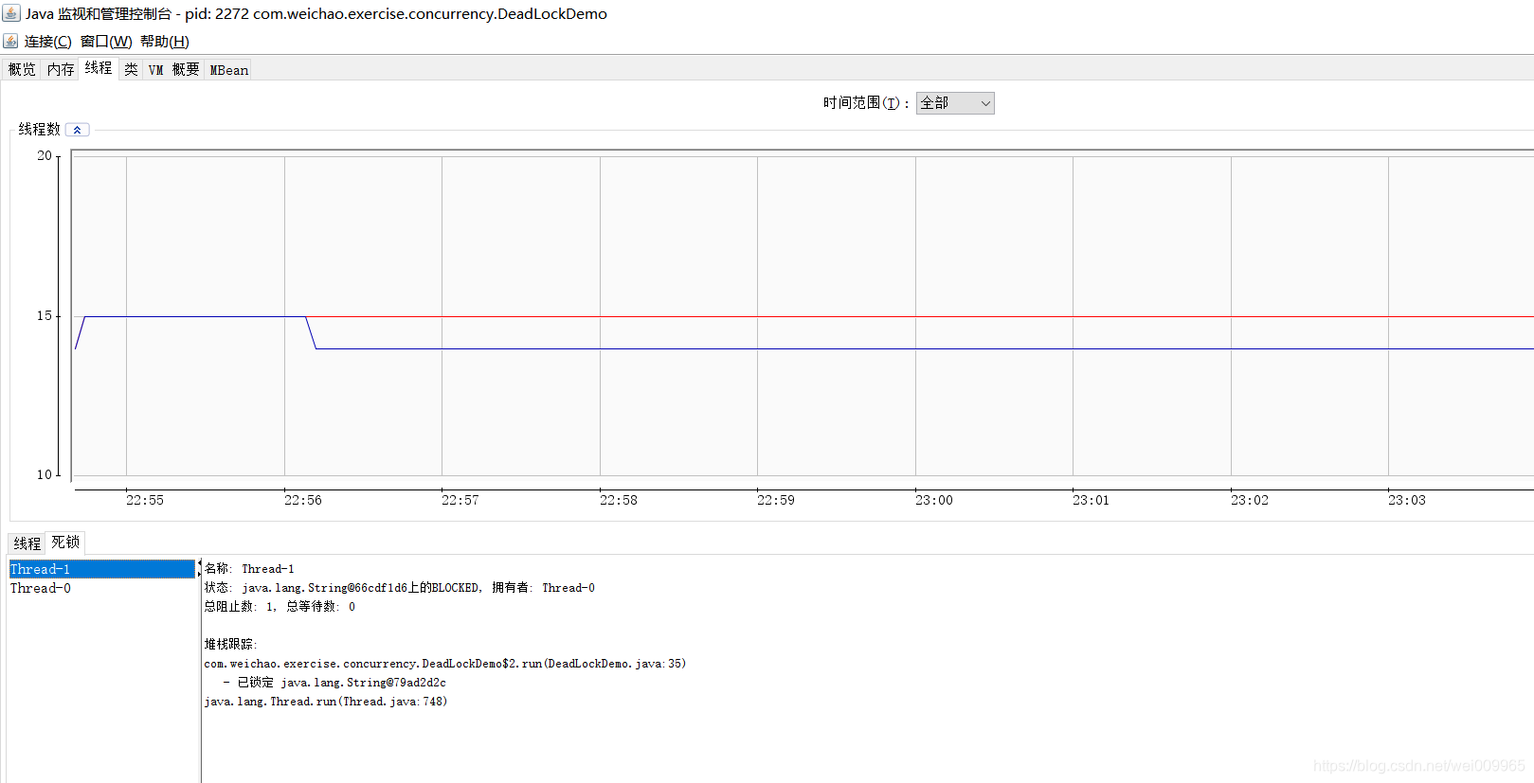This screenshot has width=1534, height=783.
Task: Click the 22:56 time label on chart
Action: click(x=303, y=500)
